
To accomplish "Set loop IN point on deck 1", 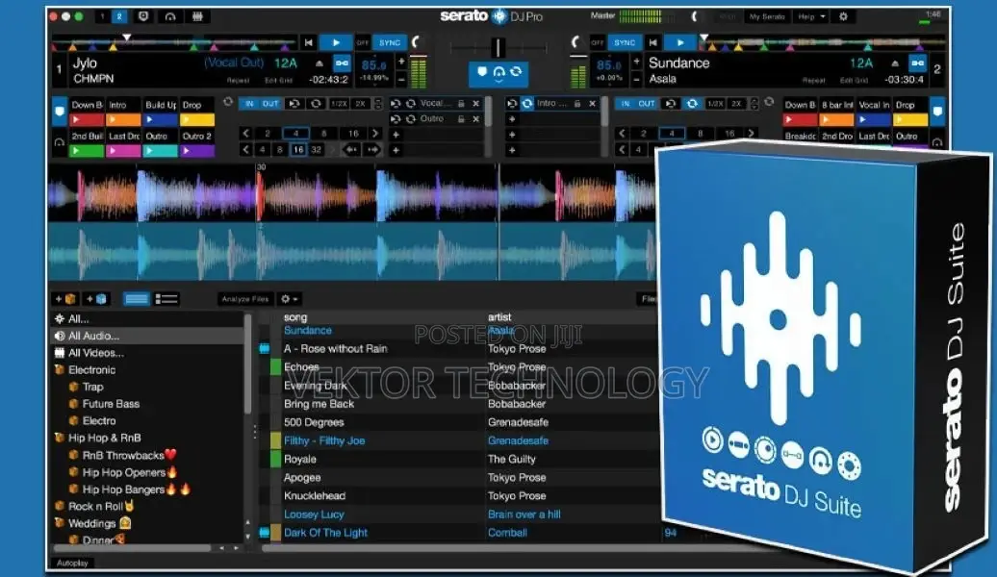I will tap(249, 104).
